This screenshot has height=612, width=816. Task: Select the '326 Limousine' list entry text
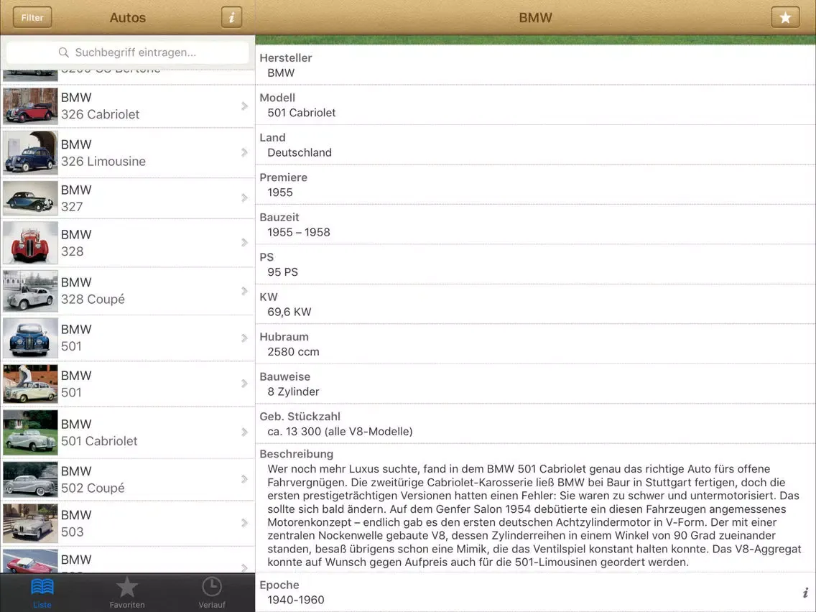103,162
